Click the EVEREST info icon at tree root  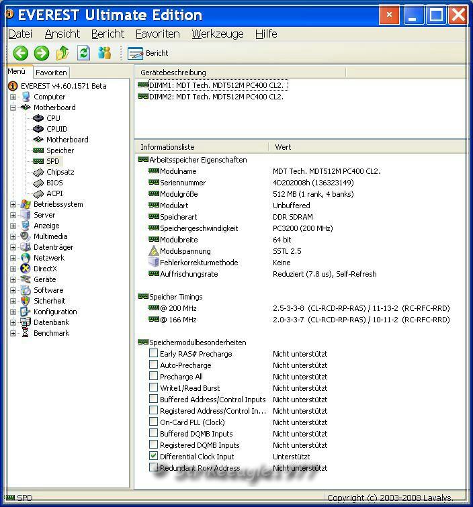click(13, 86)
